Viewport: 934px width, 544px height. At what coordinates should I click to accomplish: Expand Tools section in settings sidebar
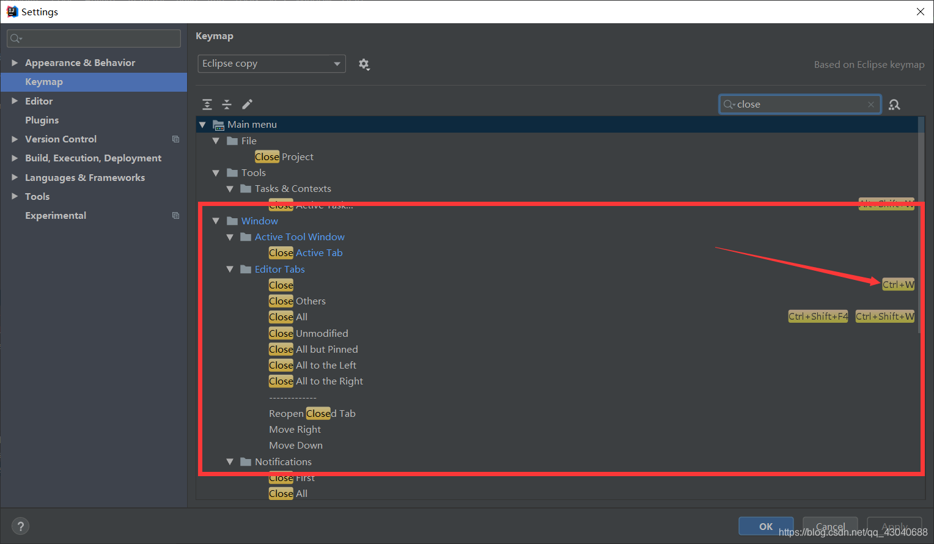(15, 197)
